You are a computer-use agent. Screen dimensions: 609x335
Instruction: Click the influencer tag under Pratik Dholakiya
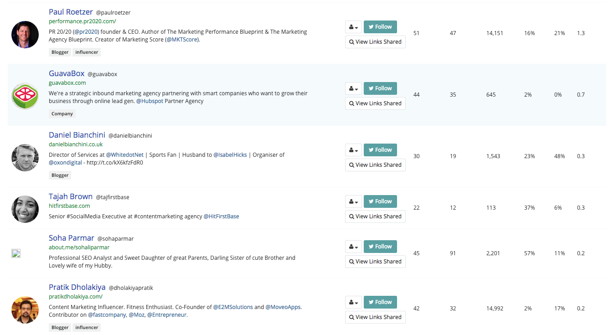tap(87, 327)
